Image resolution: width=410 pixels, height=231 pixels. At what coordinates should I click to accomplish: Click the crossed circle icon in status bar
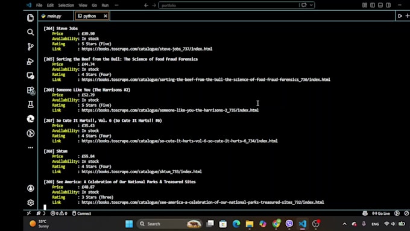coord(406,214)
